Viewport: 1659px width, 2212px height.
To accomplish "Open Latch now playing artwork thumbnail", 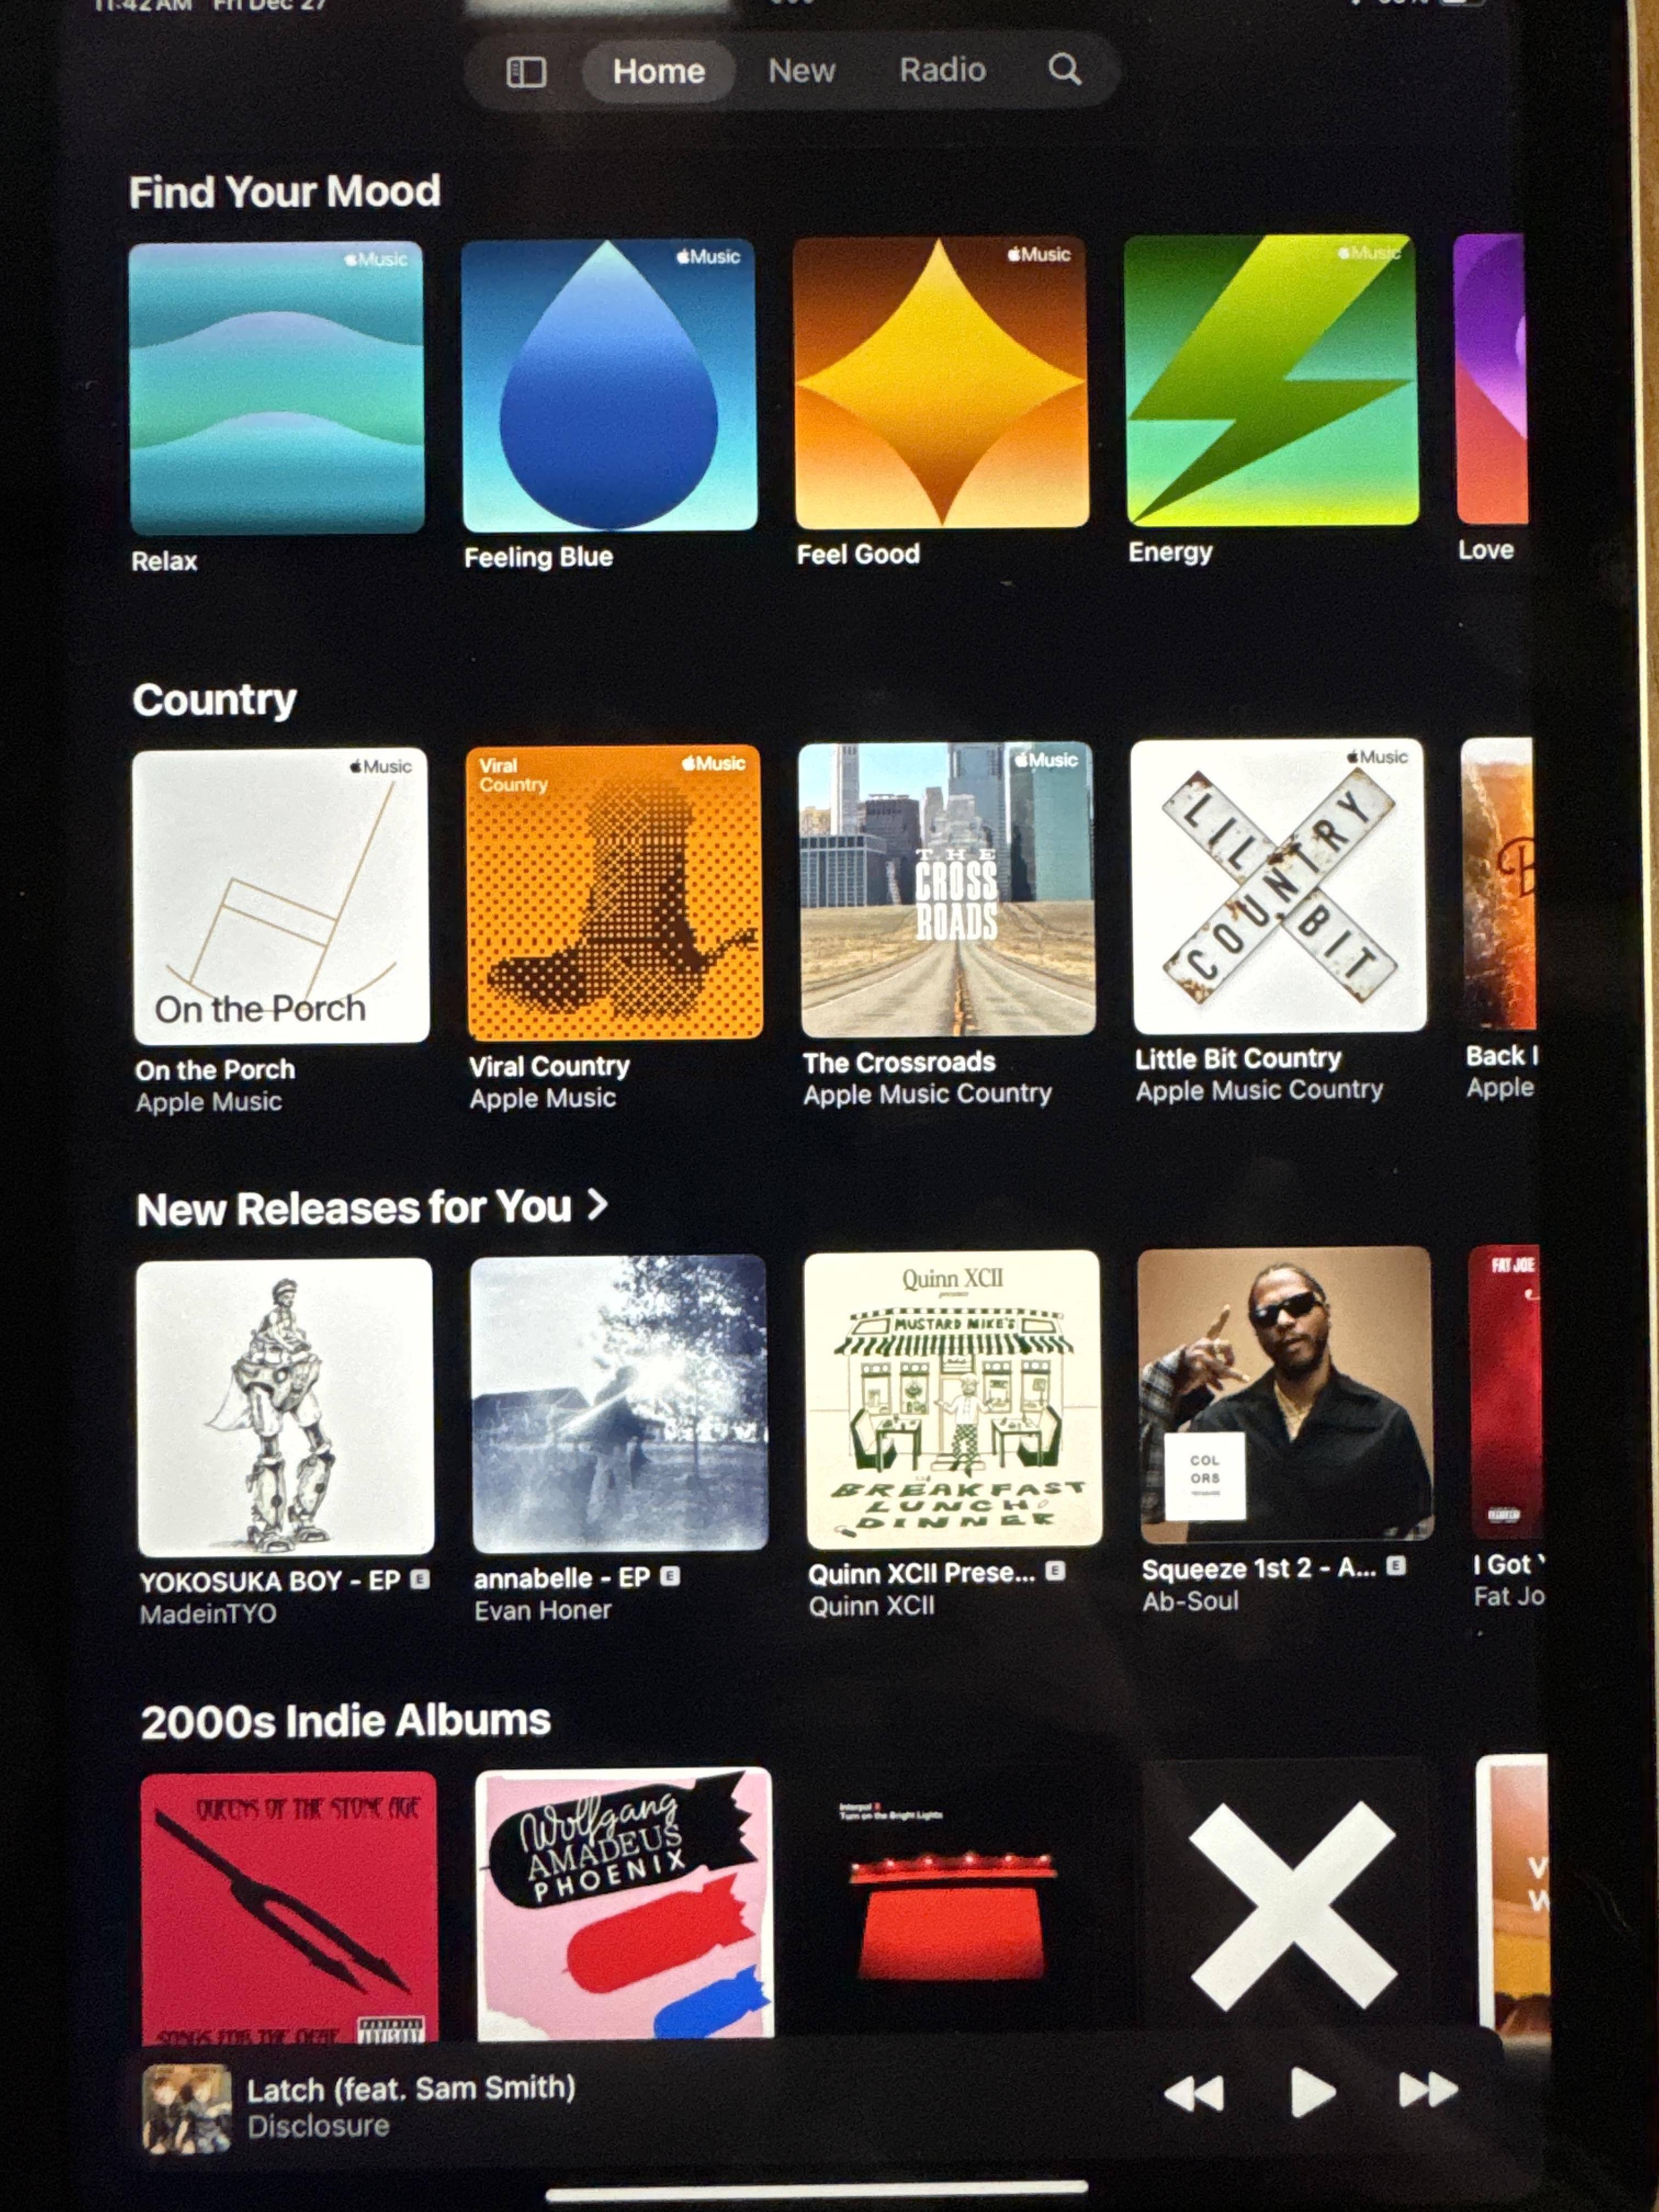I will click(x=186, y=2110).
